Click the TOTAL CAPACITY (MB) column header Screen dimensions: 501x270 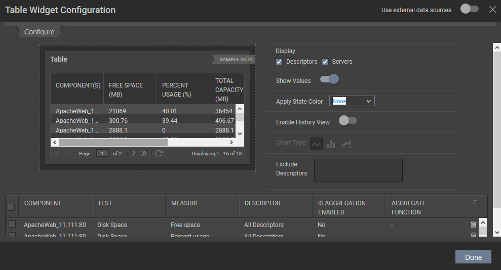pos(227,88)
